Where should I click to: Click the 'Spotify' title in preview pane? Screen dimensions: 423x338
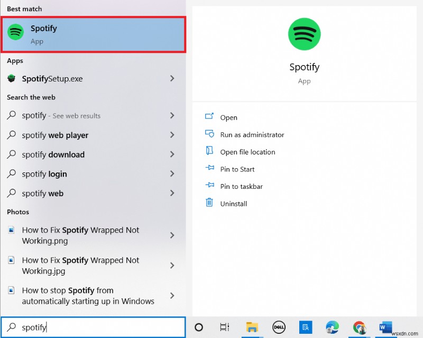pyautogui.click(x=305, y=67)
